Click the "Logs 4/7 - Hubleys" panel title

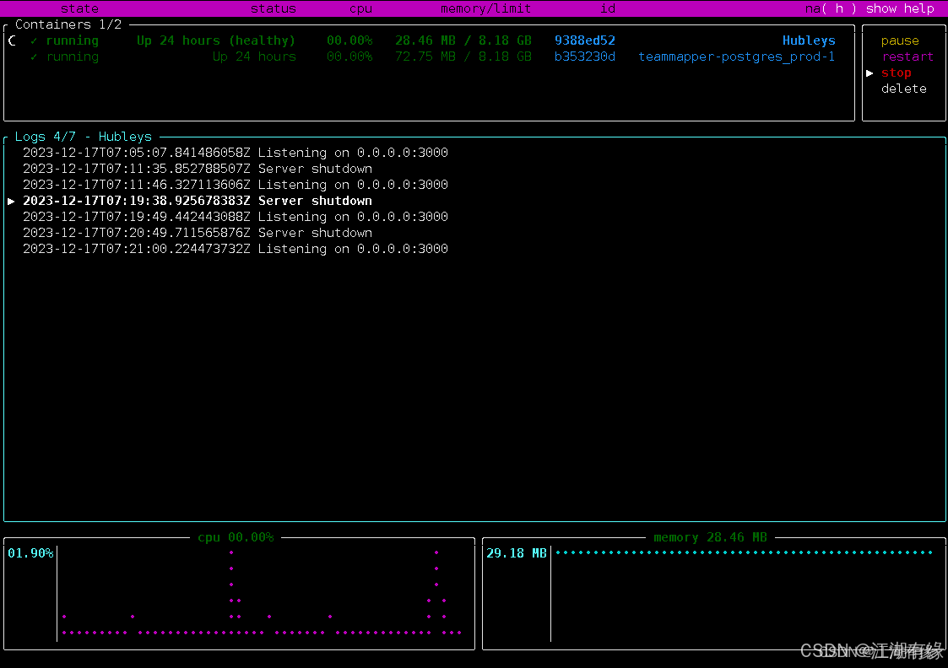tap(84, 137)
